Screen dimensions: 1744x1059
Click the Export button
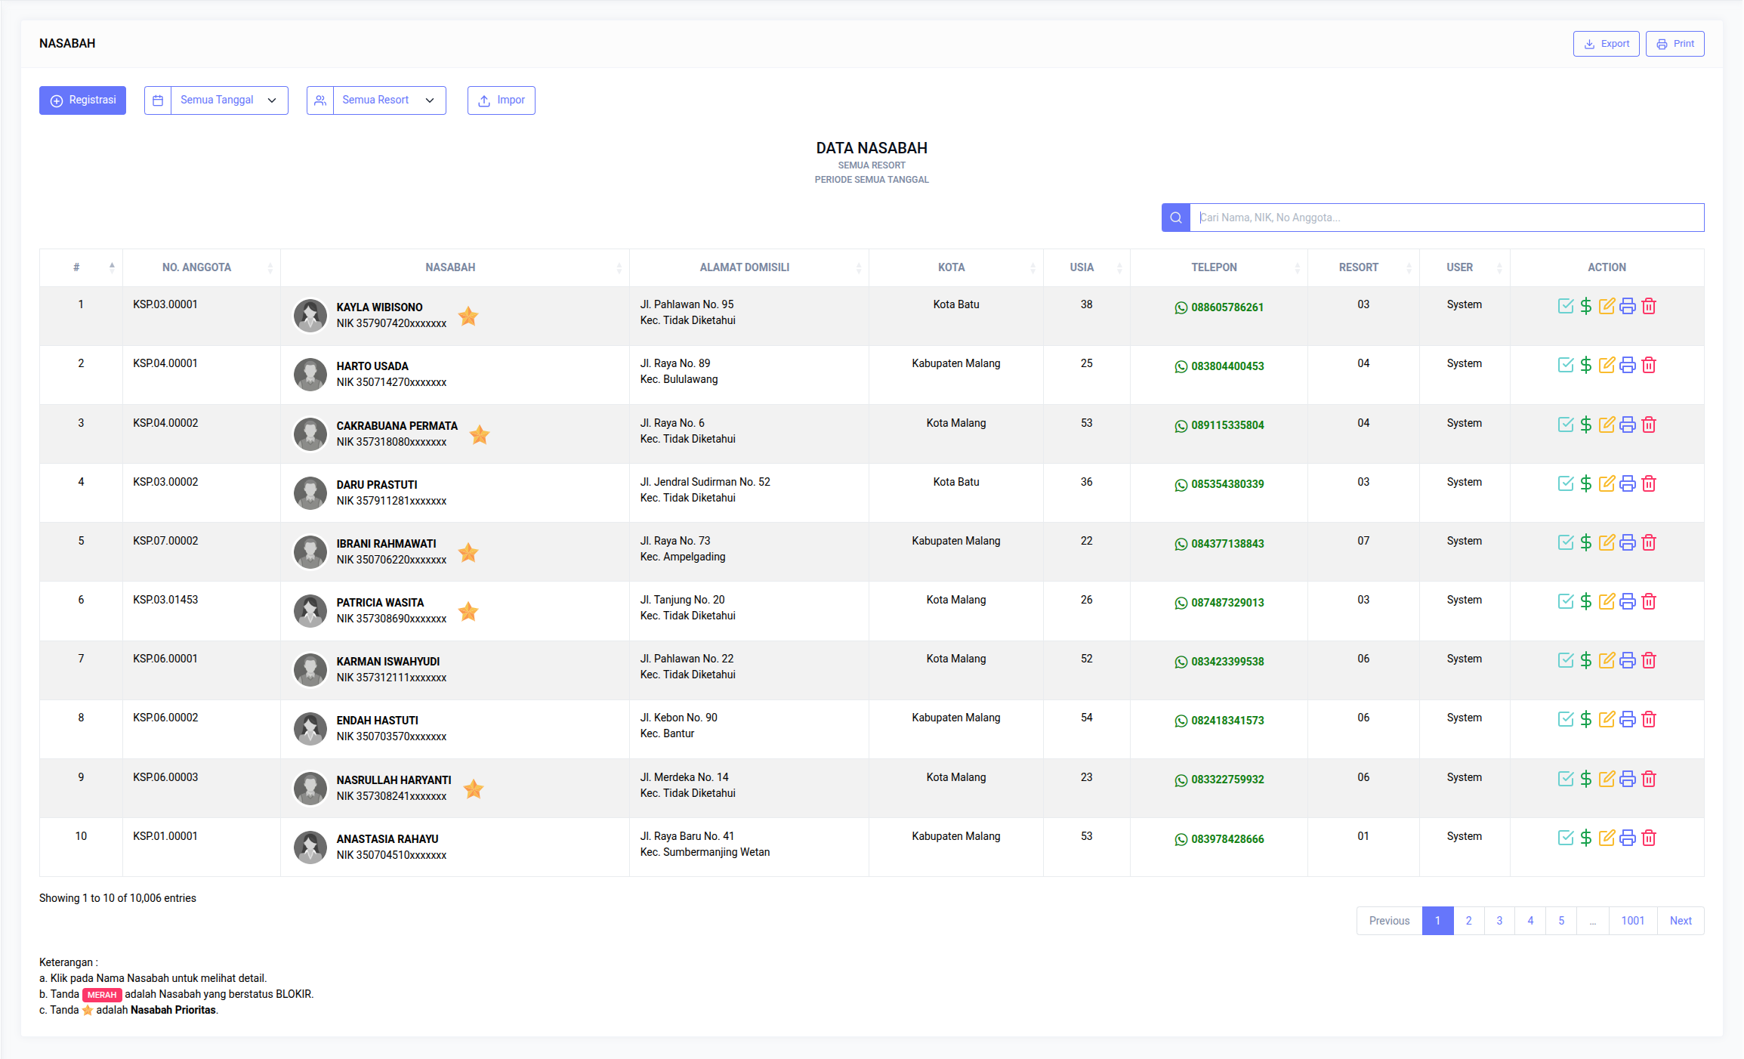click(x=1606, y=44)
